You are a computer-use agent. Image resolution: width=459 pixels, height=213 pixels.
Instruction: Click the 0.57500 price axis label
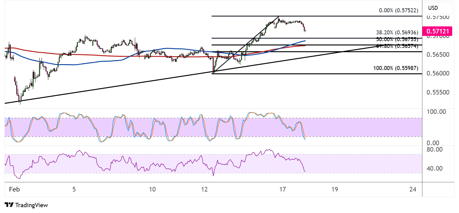[x=438, y=17]
